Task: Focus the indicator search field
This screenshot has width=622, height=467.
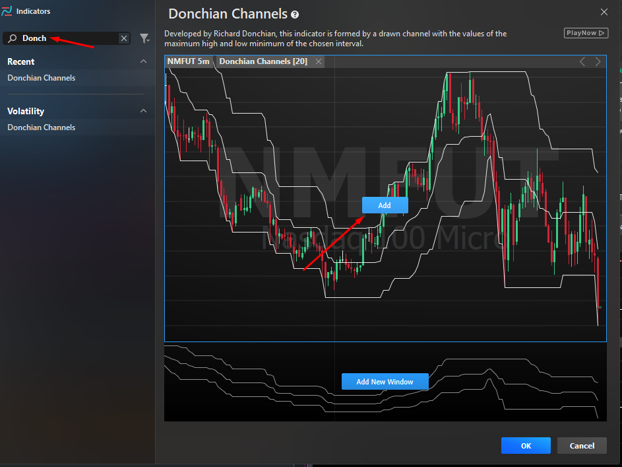Action: click(66, 38)
